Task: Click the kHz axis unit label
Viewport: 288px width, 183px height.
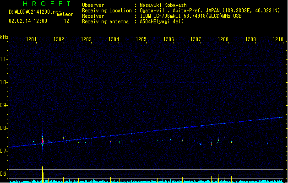Action: click(x=4, y=37)
